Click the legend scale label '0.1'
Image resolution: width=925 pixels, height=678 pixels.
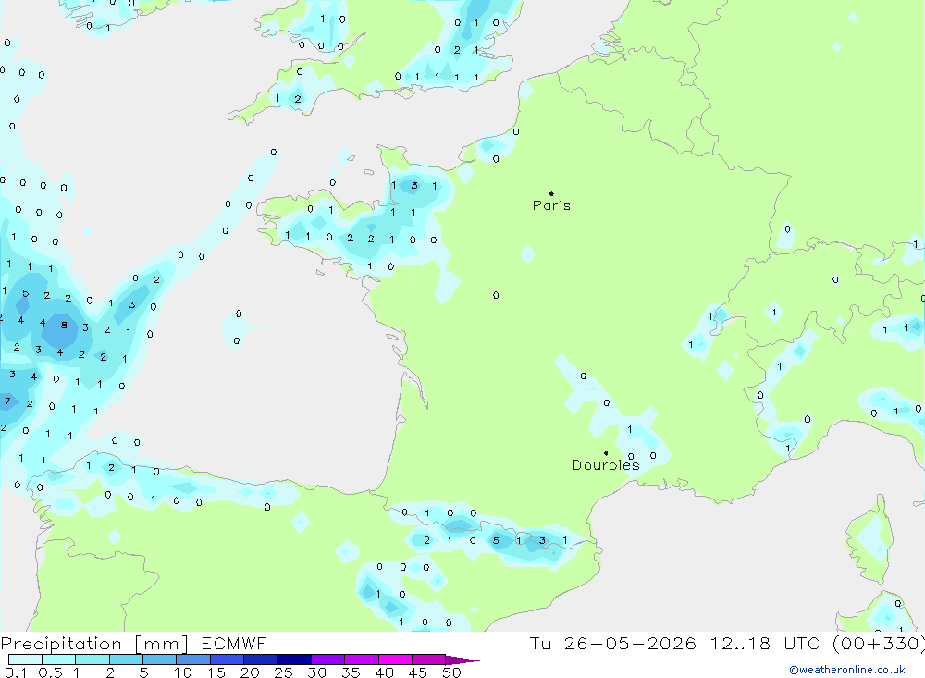tap(16, 672)
